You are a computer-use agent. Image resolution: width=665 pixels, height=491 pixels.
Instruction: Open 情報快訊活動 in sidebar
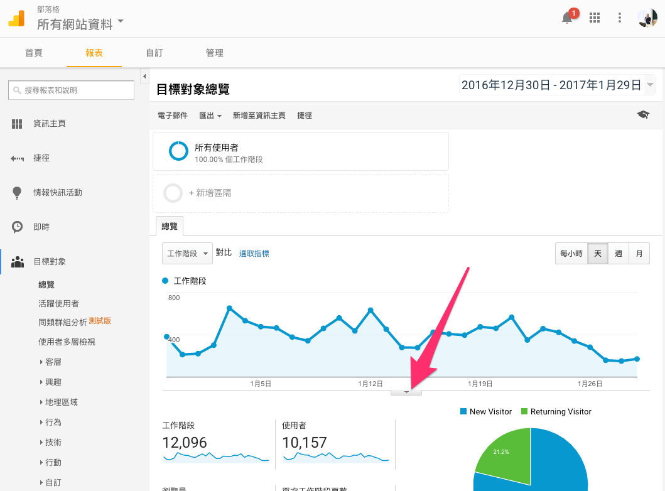coord(58,193)
